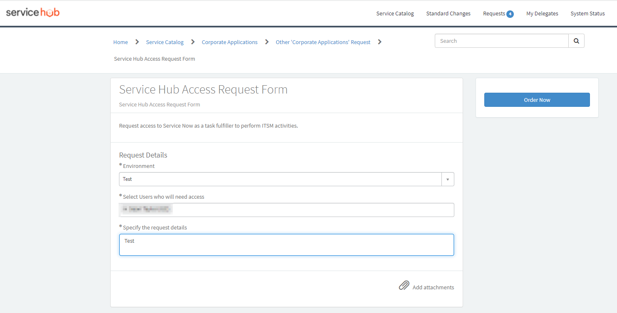Open Standard Changes in the top navigation
This screenshot has height=313, width=617.
click(x=448, y=13)
